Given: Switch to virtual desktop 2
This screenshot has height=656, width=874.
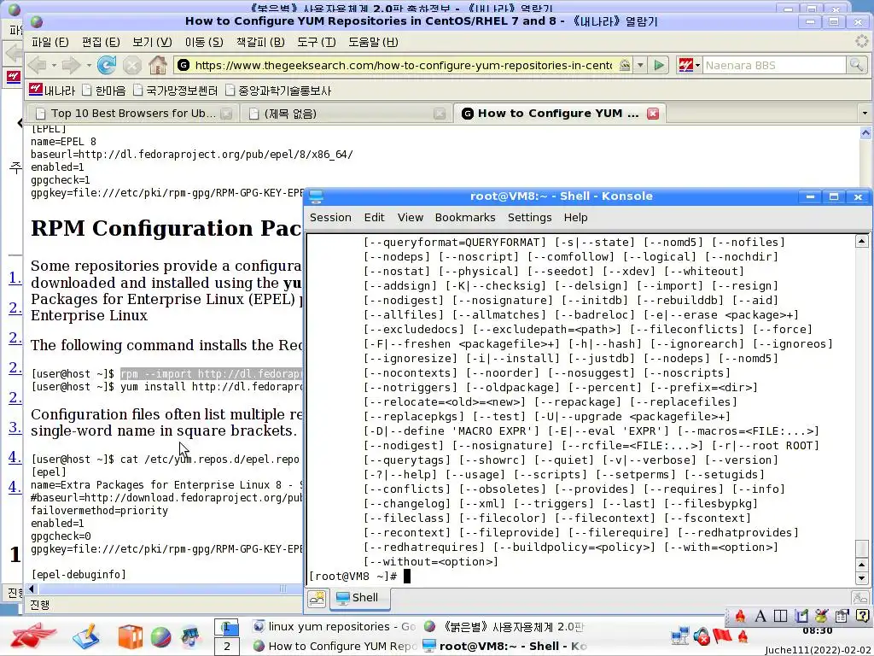Looking at the screenshot, I should (226, 647).
